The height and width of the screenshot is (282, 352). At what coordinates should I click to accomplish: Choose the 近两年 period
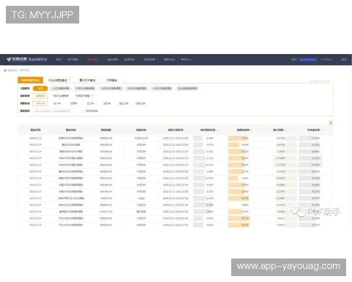coord(74,103)
